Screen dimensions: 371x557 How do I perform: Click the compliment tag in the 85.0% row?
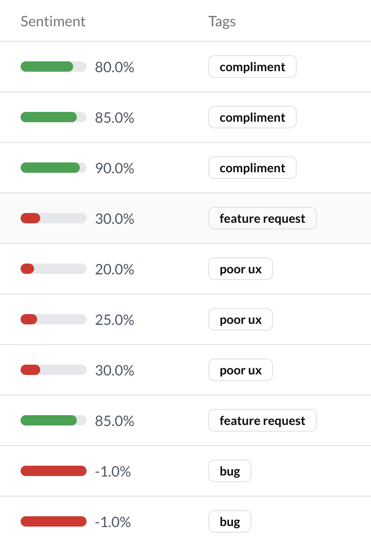coord(252,118)
